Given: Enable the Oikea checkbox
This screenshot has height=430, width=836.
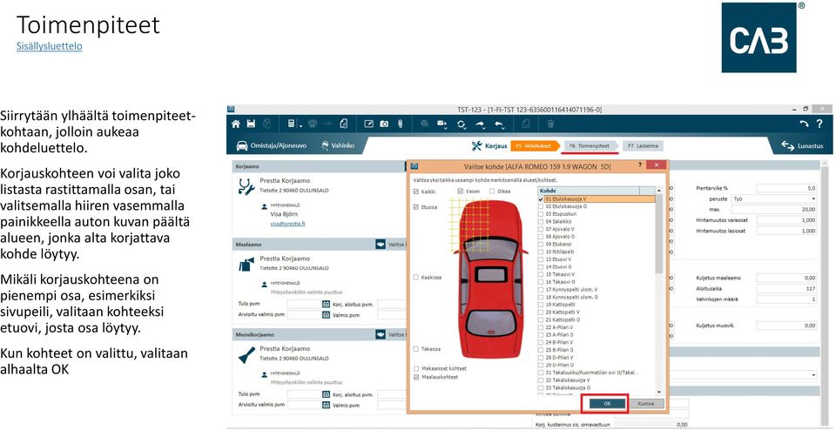Looking at the screenshot, I should (492, 191).
